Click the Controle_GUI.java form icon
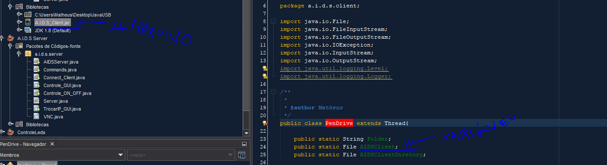The image size is (607, 165). [37, 85]
